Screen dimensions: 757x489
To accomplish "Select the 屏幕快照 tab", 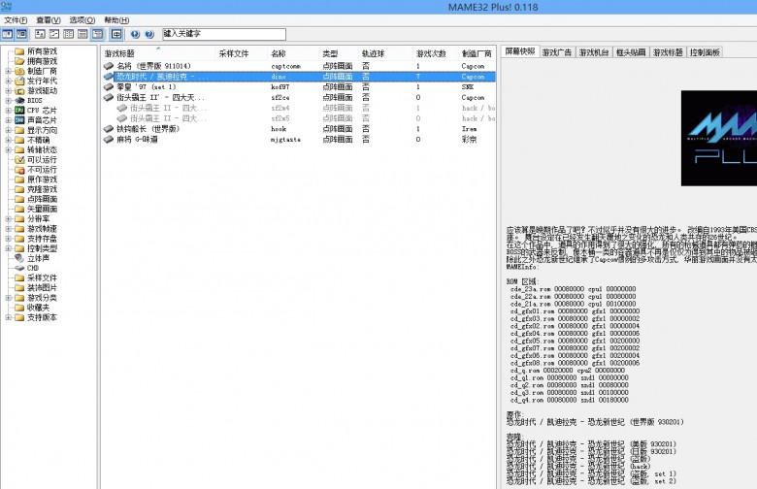I will (520, 51).
